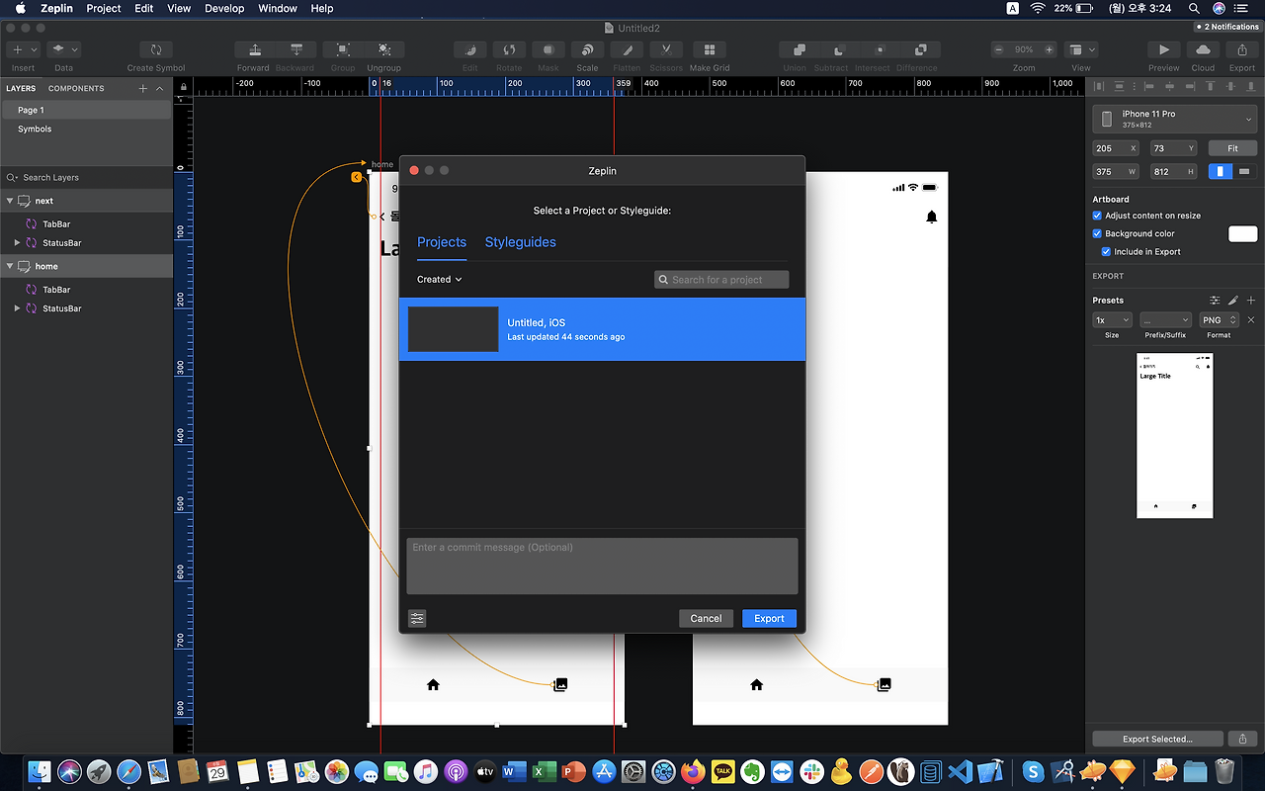The width and height of the screenshot is (1265, 791).
Task: Add an export preset with the plus icon
Action: 1251,301
